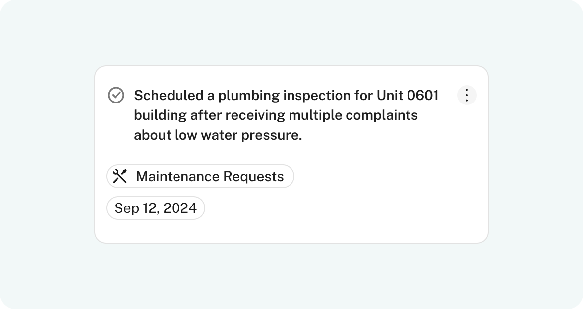Click the "2024" year in date chip
Screen dimensions: 583x309
click(x=180, y=208)
